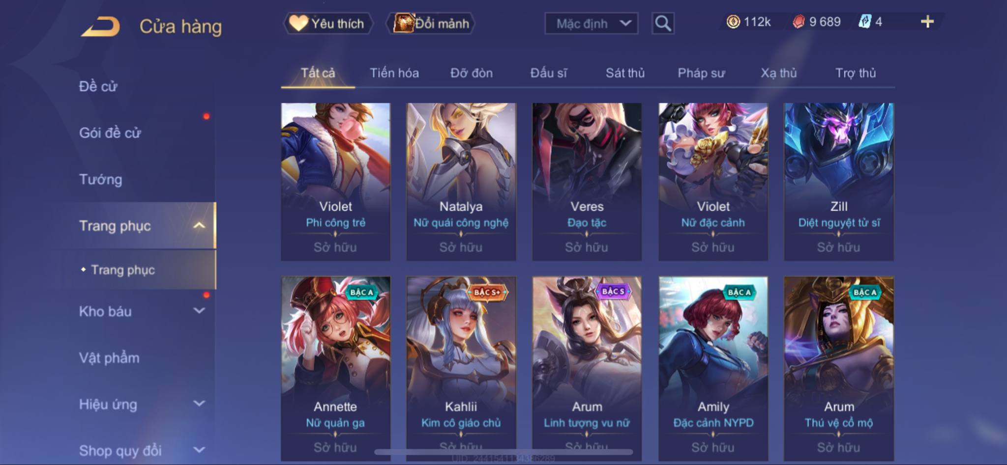Screen dimensions: 1007x465
Task: Open Gói đề cử in sidebar
Action: coord(110,133)
